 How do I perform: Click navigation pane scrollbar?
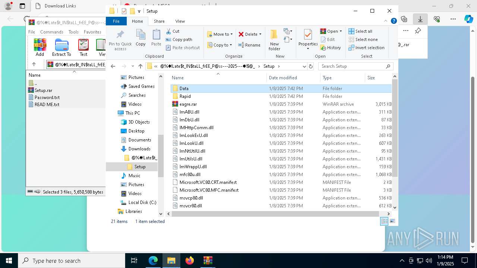pyautogui.click(x=161, y=156)
